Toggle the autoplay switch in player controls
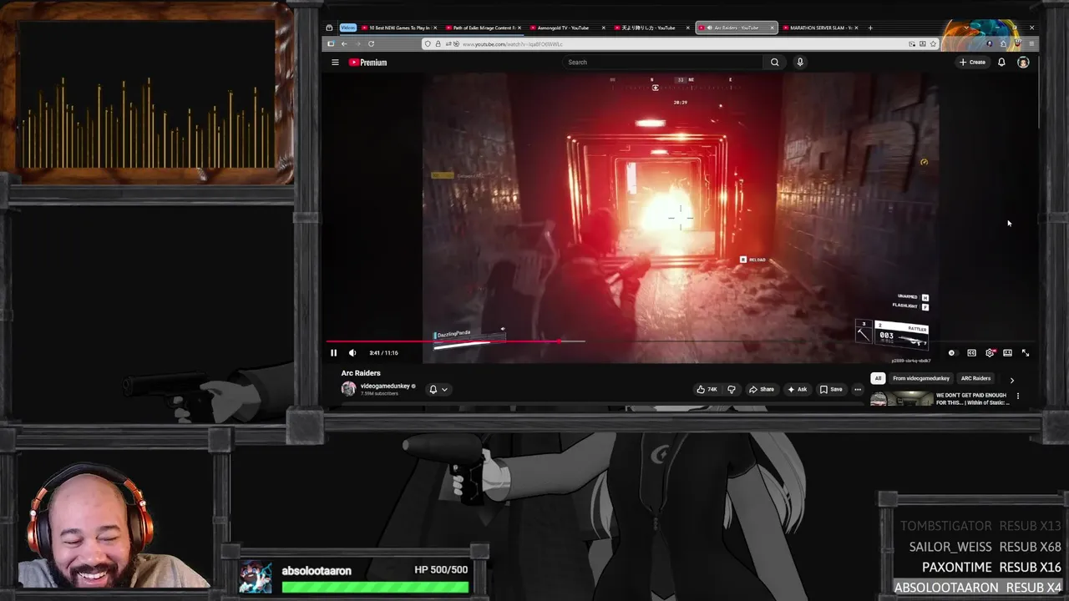This screenshot has width=1069, height=601. coord(952,353)
